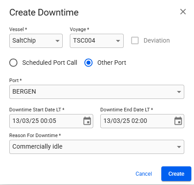Select the Scheduled Port Call radio button
The width and height of the screenshot is (194, 185).
13,63
